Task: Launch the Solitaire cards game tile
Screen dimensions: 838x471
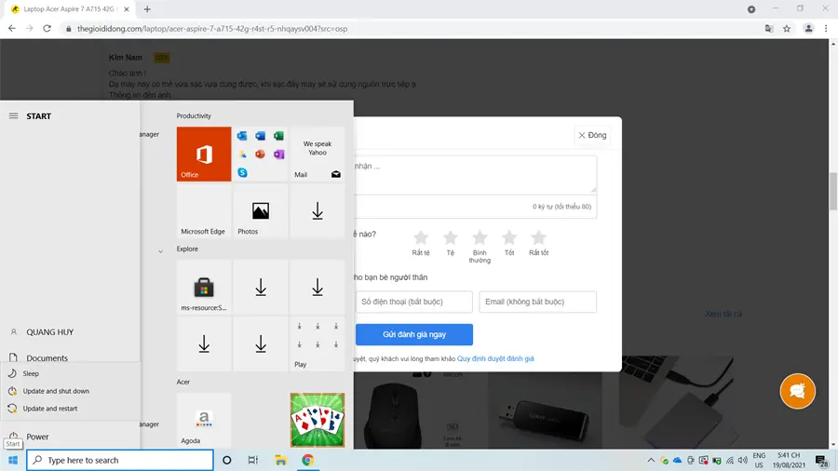Action: (318, 420)
